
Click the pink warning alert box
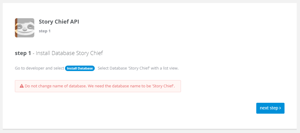pyautogui.click(x=98, y=86)
